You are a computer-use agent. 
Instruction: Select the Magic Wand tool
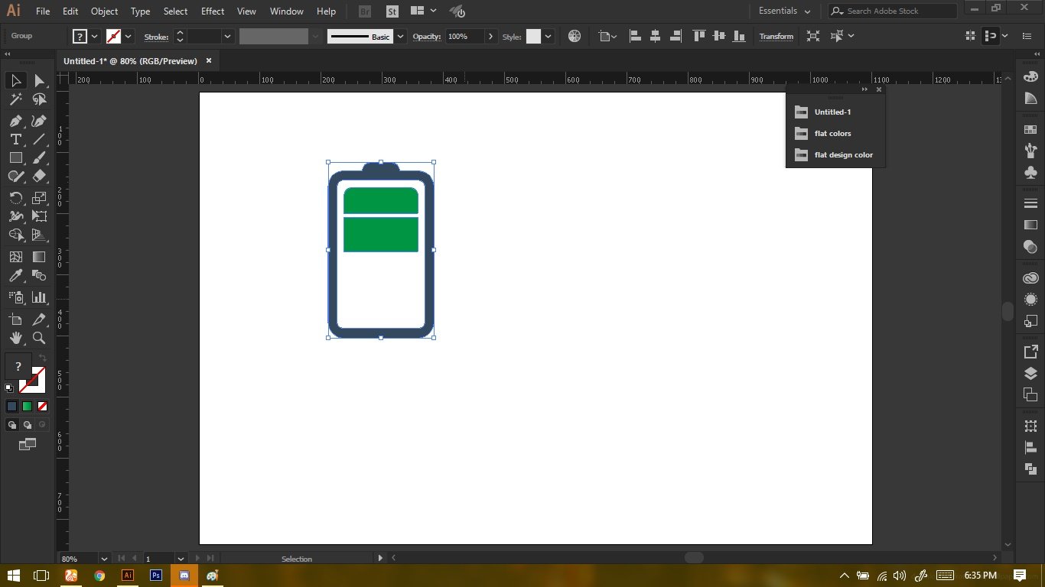pyautogui.click(x=15, y=99)
